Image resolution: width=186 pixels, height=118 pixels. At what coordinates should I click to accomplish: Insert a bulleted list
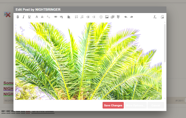point(76,17)
